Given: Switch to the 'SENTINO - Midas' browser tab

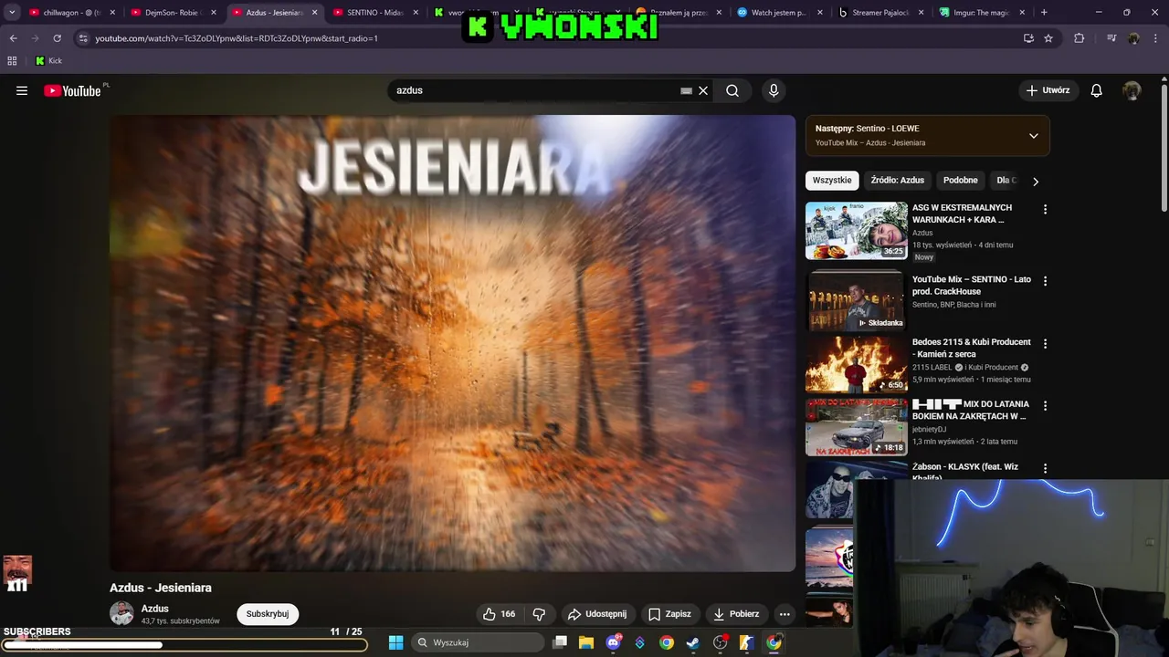Looking at the screenshot, I should (x=374, y=13).
